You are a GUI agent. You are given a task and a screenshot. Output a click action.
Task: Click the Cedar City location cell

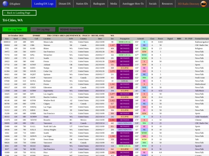(48, 71)
